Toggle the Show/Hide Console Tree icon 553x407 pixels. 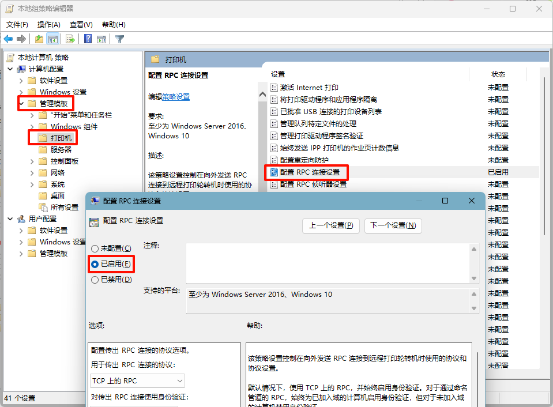click(x=53, y=39)
